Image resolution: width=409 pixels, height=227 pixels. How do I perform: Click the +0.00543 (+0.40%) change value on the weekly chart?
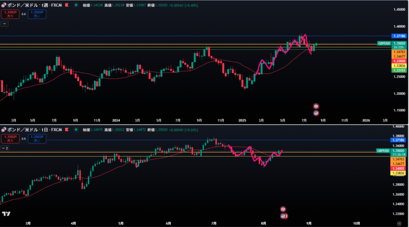(x=183, y=5)
